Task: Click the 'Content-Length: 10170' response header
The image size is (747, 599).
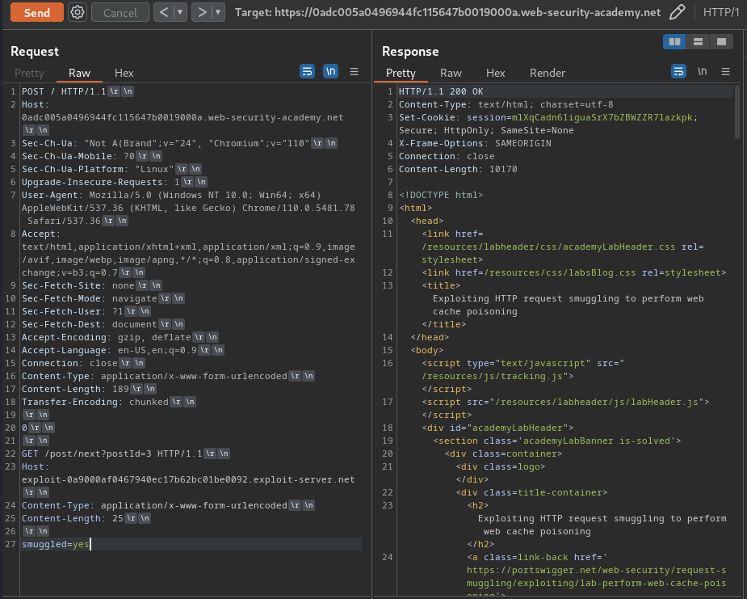Action: (458, 169)
